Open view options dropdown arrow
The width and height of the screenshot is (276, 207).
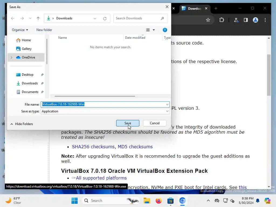click(154, 30)
